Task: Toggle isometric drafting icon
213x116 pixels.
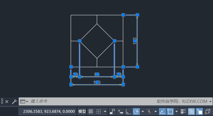Action: 149,112
